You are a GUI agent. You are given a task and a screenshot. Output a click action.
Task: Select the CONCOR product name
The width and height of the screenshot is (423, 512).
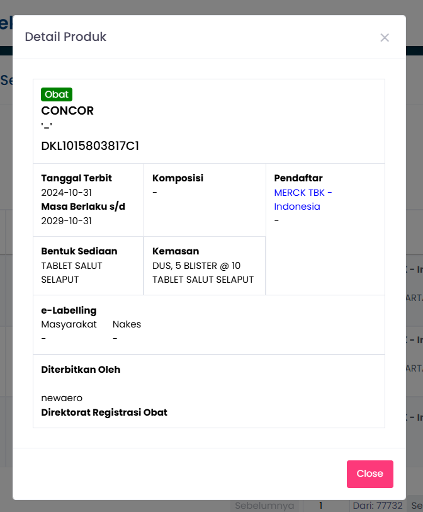coord(67,111)
